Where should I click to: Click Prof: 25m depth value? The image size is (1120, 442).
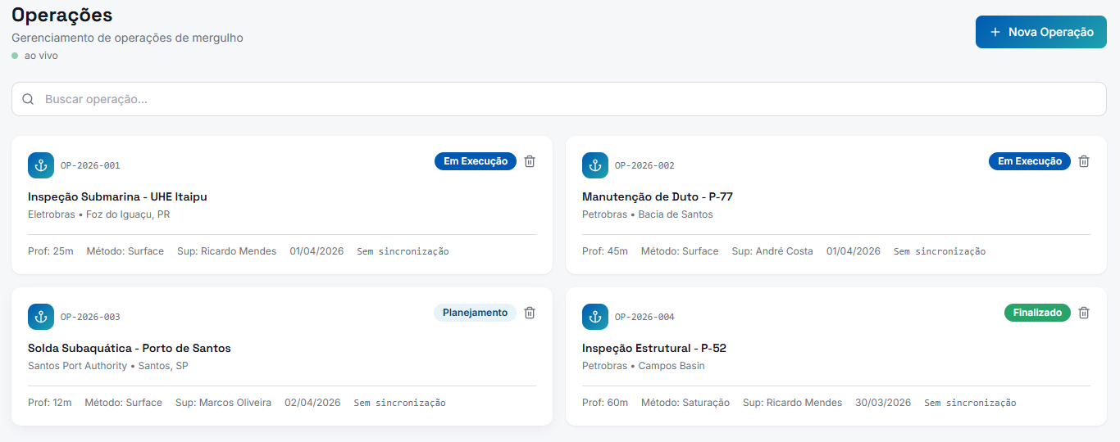coord(51,251)
